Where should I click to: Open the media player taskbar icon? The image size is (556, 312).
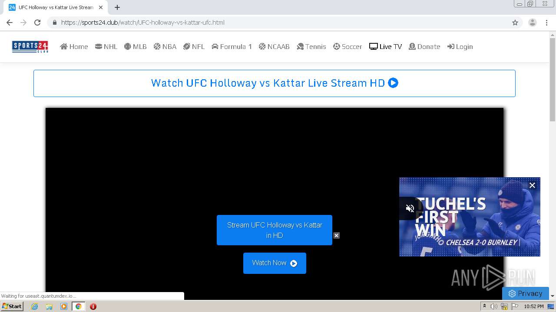point(64,306)
